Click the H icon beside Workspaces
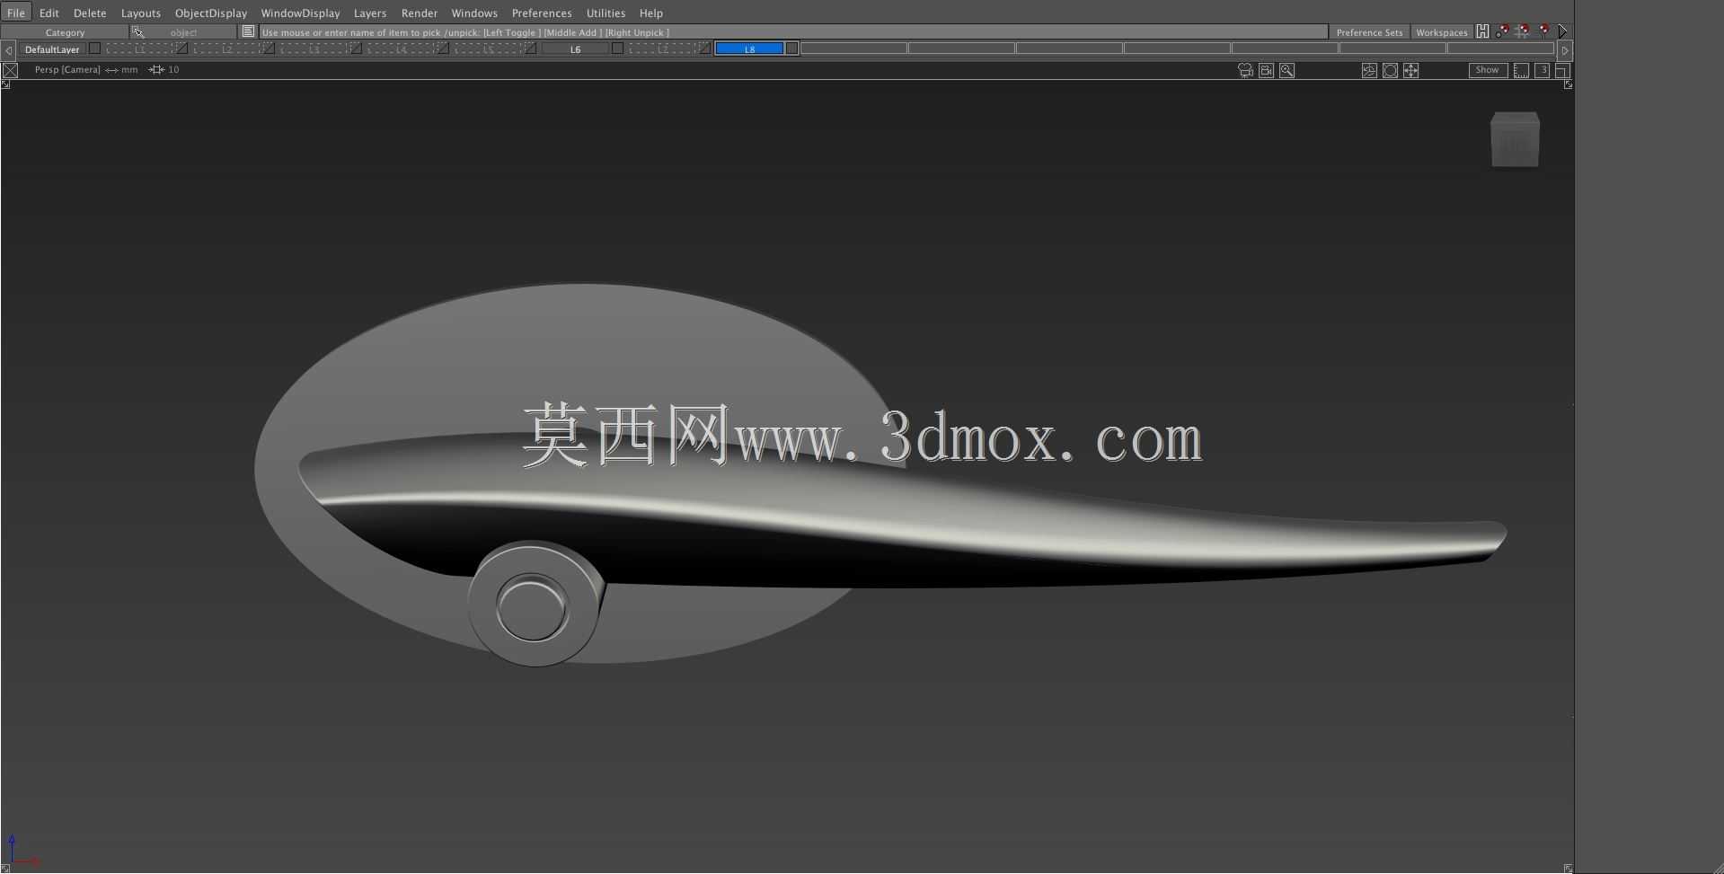The width and height of the screenshot is (1724, 874). (x=1482, y=31)
